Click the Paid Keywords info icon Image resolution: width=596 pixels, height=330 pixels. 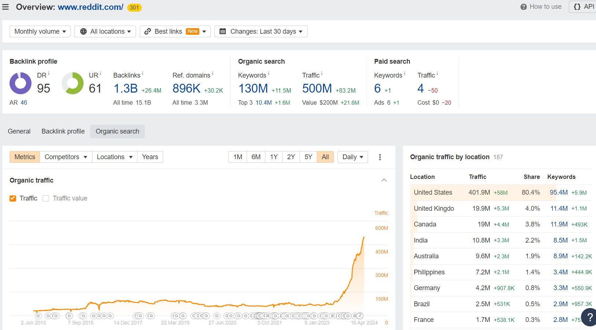[x=405, y=74]
